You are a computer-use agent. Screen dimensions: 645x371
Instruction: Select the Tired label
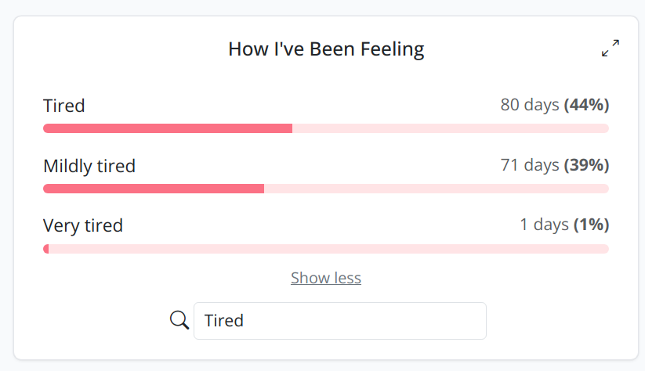coord(64,106)
